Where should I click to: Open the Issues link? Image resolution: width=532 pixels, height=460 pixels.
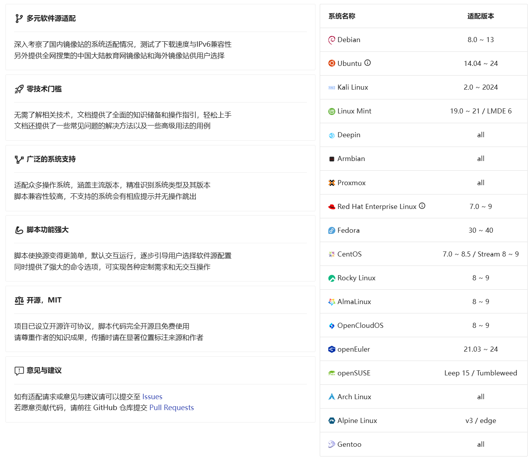click(152, 397)
